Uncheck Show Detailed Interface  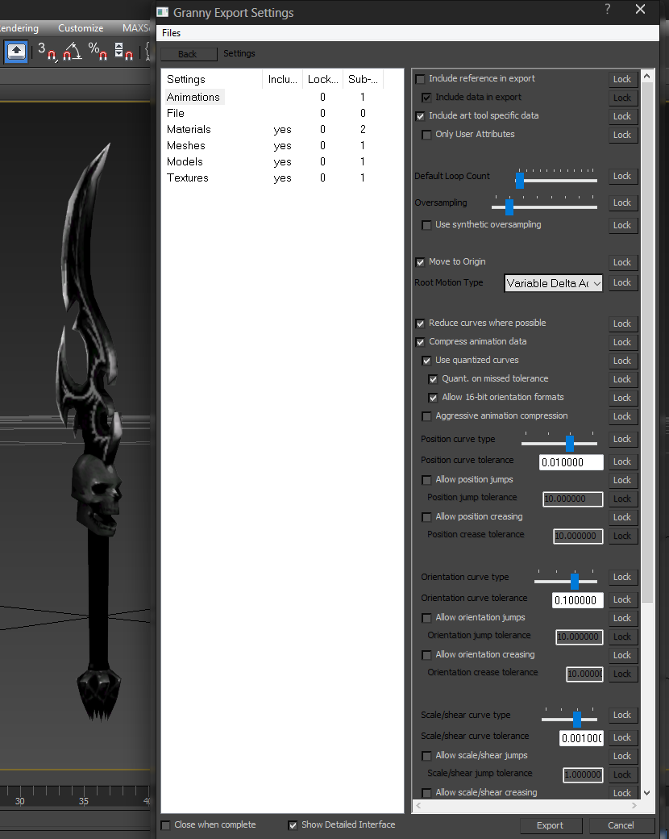(x=293, y=825)
